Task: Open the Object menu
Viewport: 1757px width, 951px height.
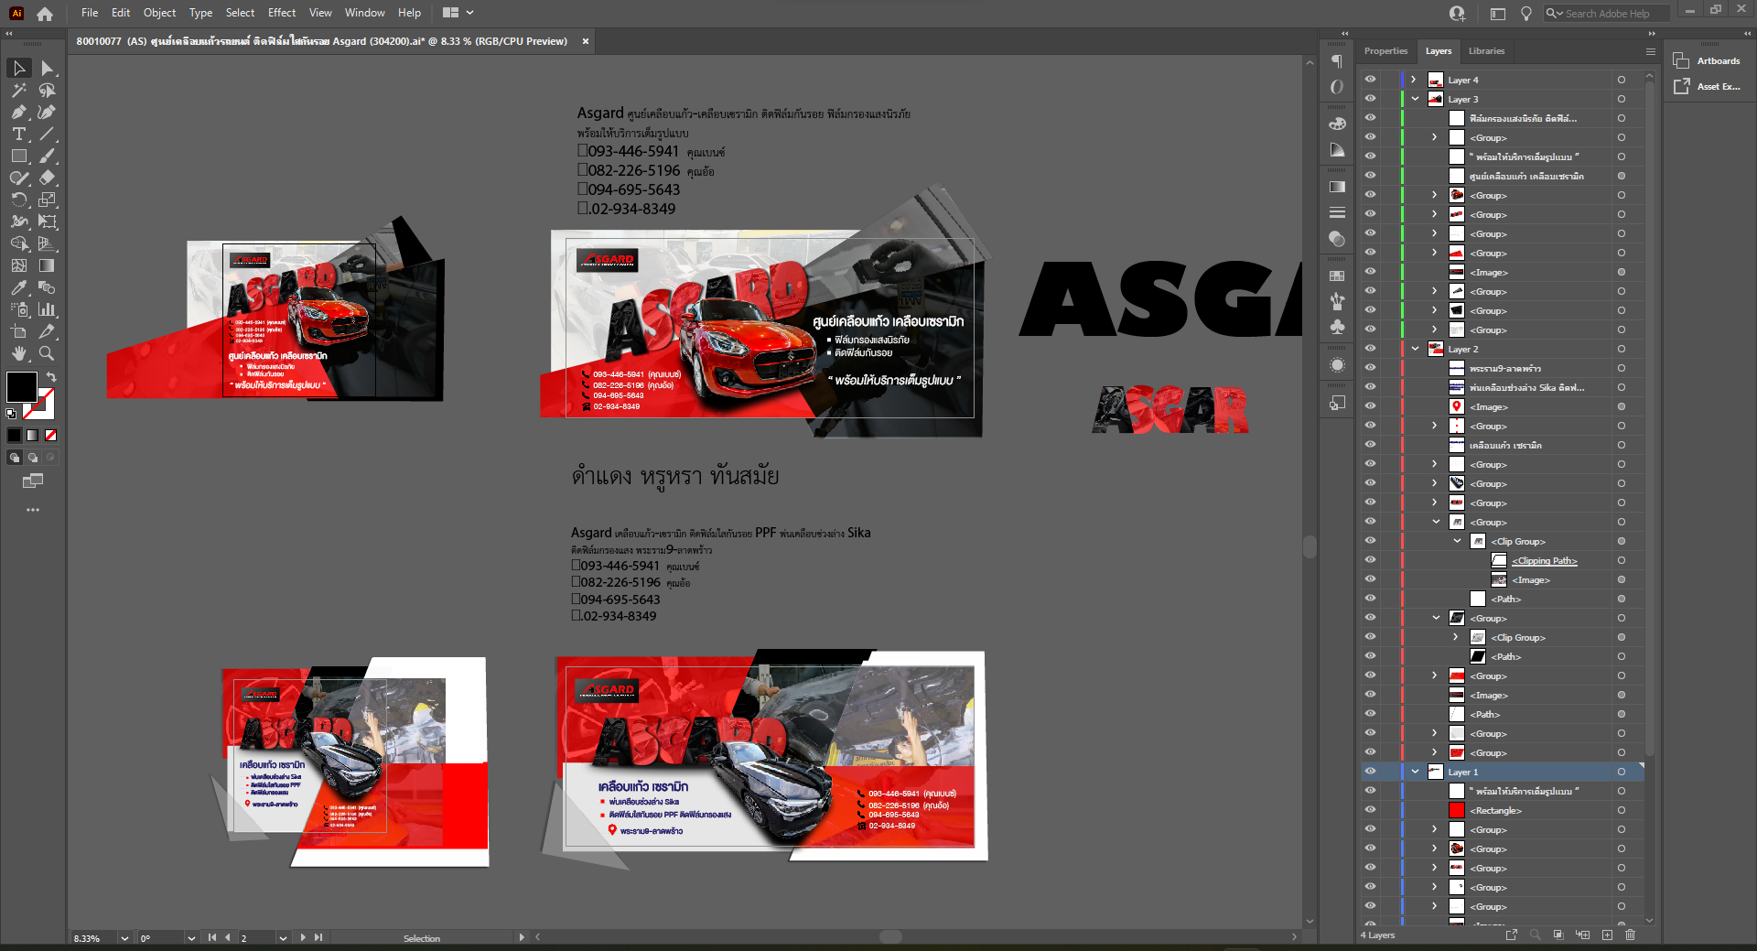Action: (x=159, y=13)
